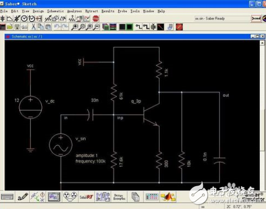266x209 pixels.
Task: Select the q_3p transistor symbol
Action: click(151, 114)
